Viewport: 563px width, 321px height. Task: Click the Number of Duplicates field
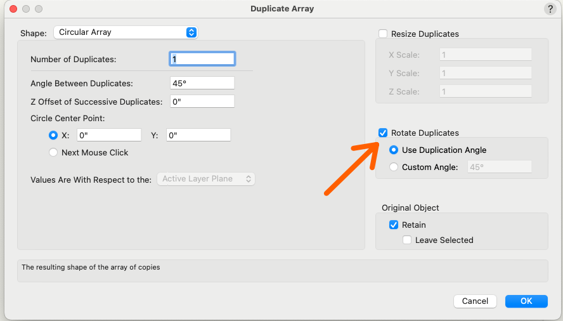(x=202, y=59)
